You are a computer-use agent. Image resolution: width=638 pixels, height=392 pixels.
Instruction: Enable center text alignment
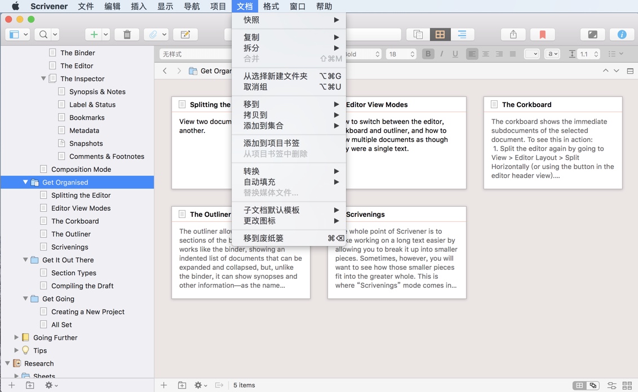(486, 54)
